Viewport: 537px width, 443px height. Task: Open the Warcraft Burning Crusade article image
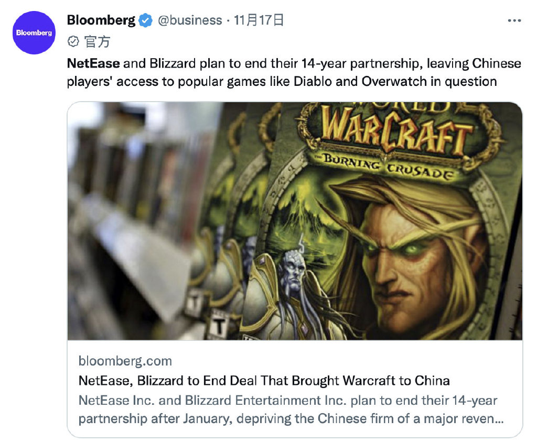click(x=295, y=220)
